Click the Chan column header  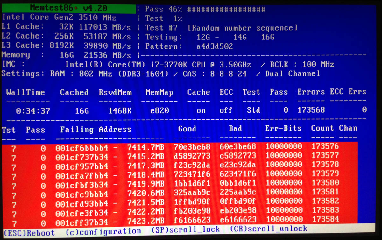(x=348, y=128)
